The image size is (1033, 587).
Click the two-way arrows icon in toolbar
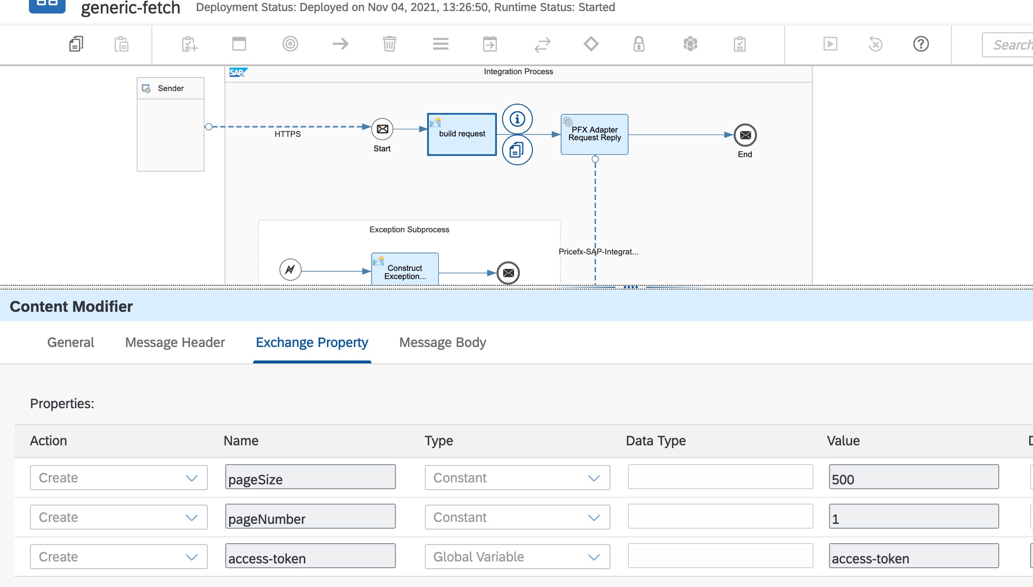click(542, 44)
